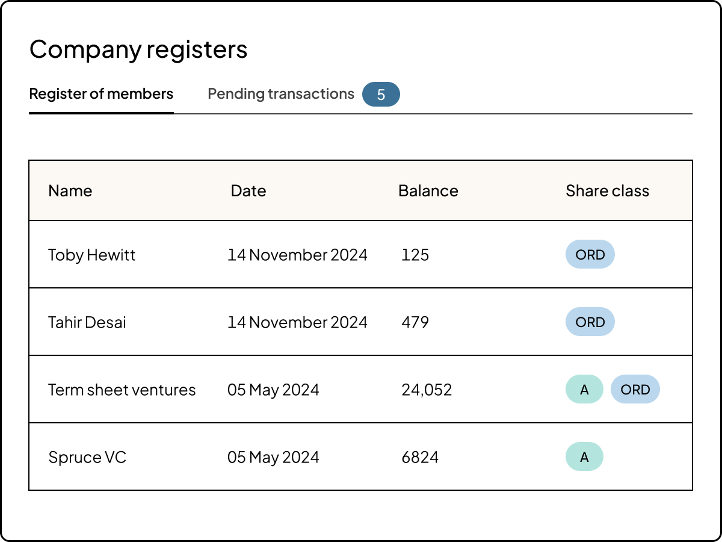Screen dimensions: 722x542
Task: Click Term sheet ventures' A share tag
Action: [x=584, y=390]
